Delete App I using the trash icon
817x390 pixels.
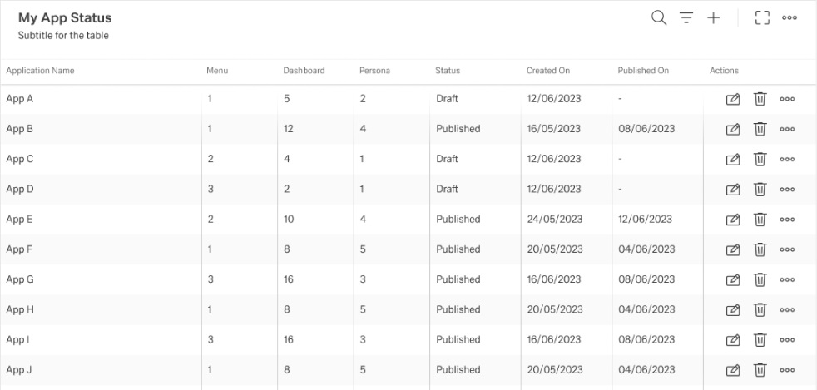760,339
